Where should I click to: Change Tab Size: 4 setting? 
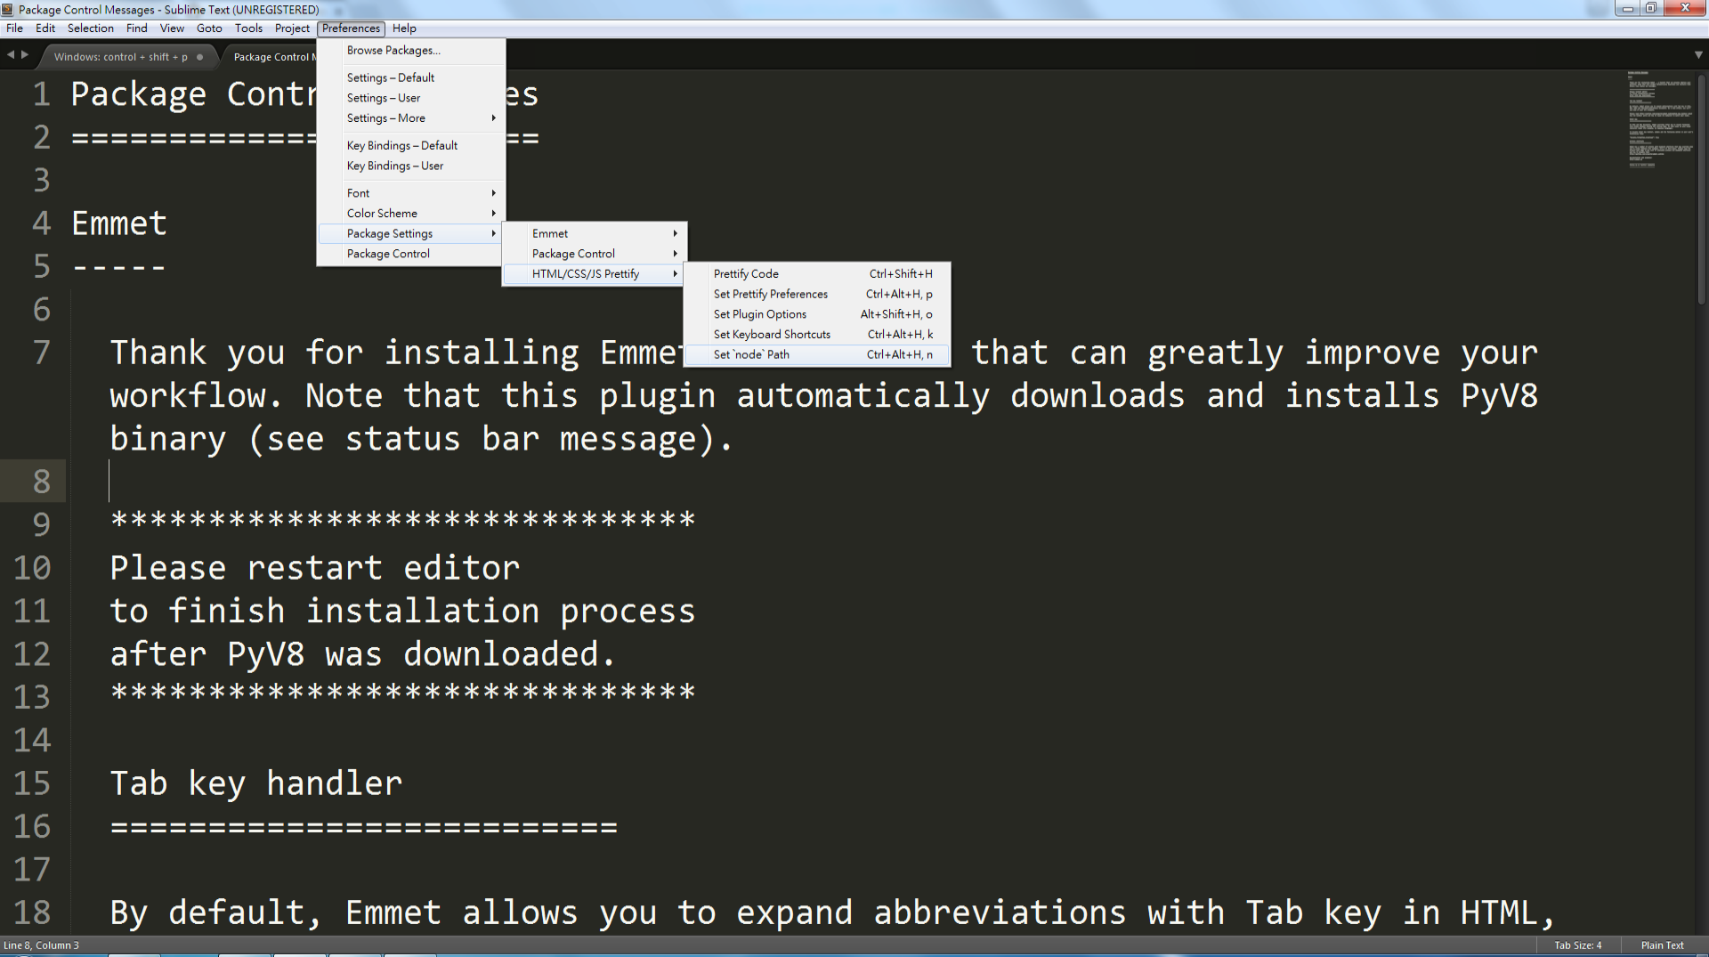(1577, 945)
